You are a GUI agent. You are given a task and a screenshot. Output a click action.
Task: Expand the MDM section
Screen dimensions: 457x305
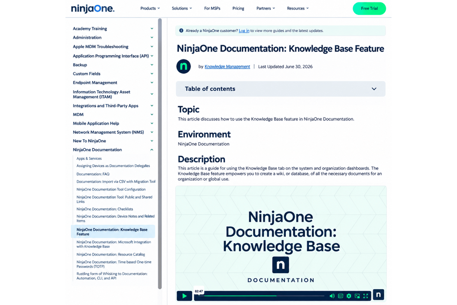click(x=113, y=114)
